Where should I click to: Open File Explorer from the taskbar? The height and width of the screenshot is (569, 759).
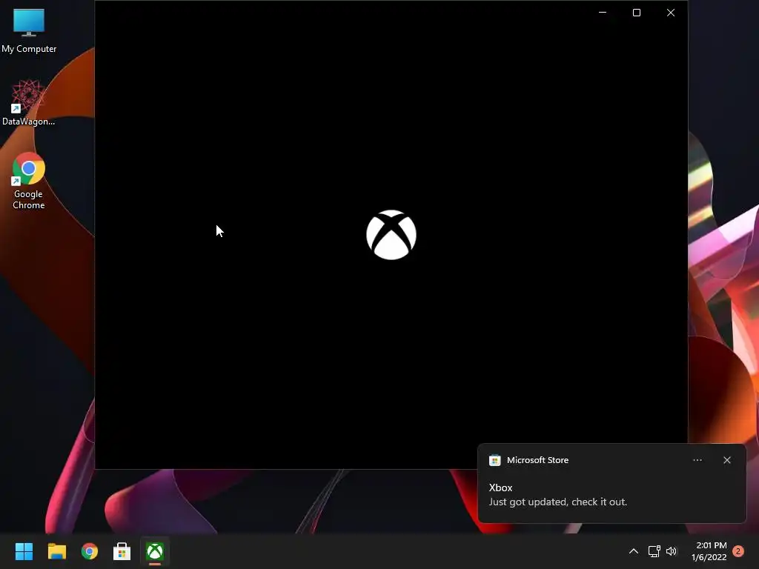point(56,551)
